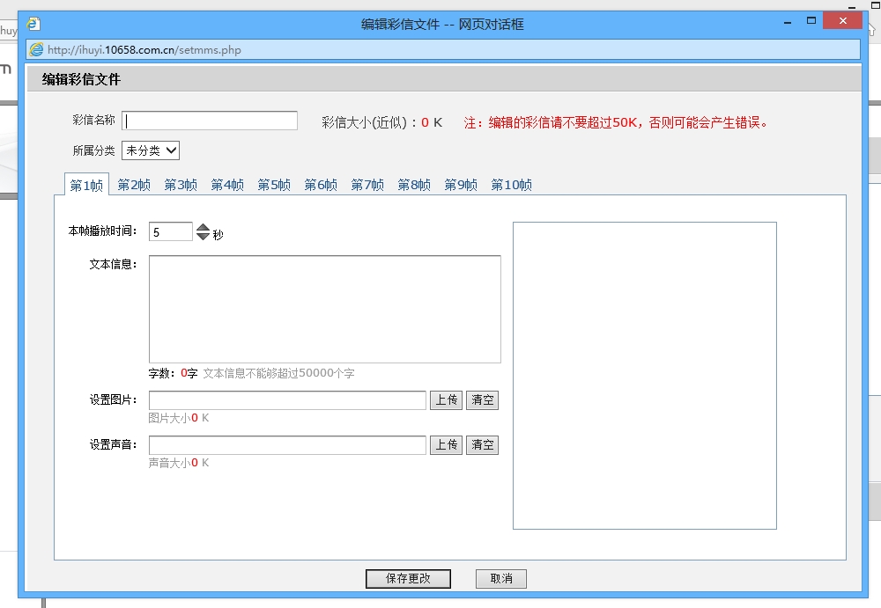Viewport: 881px width, 608px height.
Task: Clear the sound using 清空 button
Action: point(482,445)
